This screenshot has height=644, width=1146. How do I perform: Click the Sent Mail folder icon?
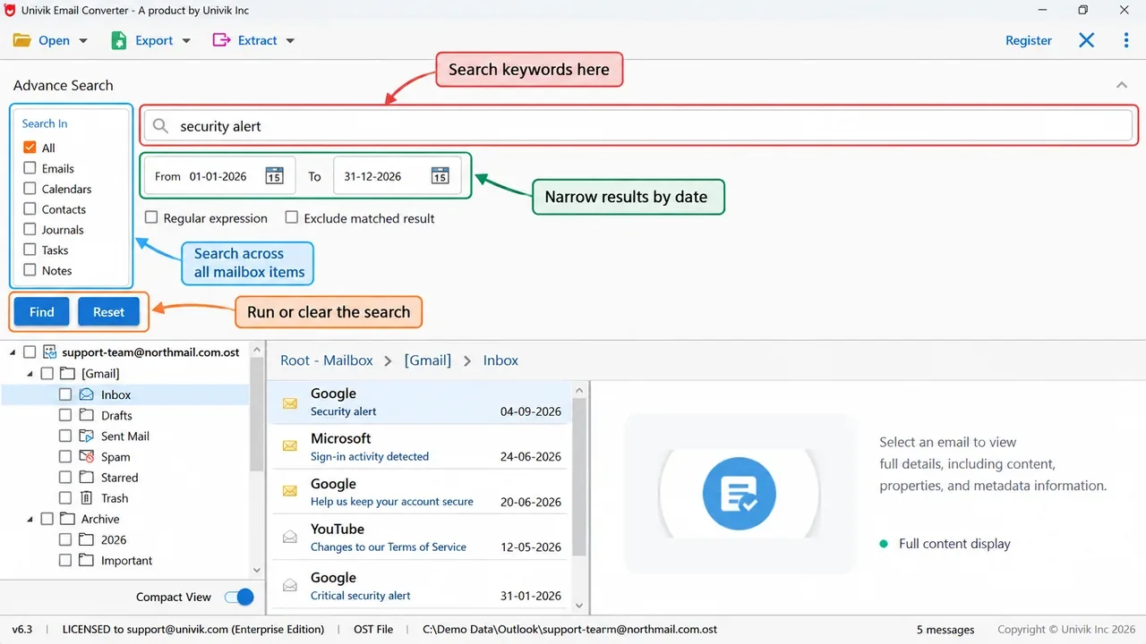pos(86,436)
